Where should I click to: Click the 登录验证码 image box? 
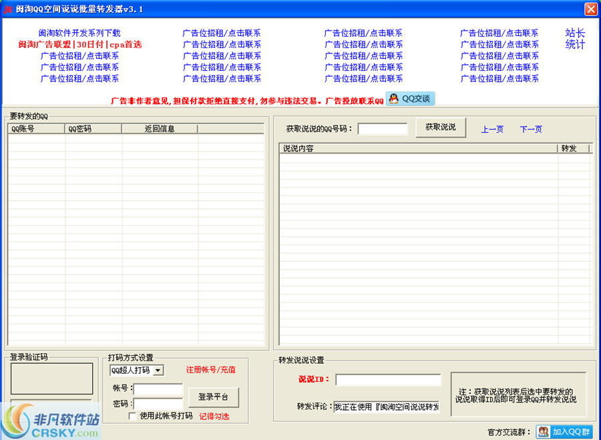(x=51, y=379)
